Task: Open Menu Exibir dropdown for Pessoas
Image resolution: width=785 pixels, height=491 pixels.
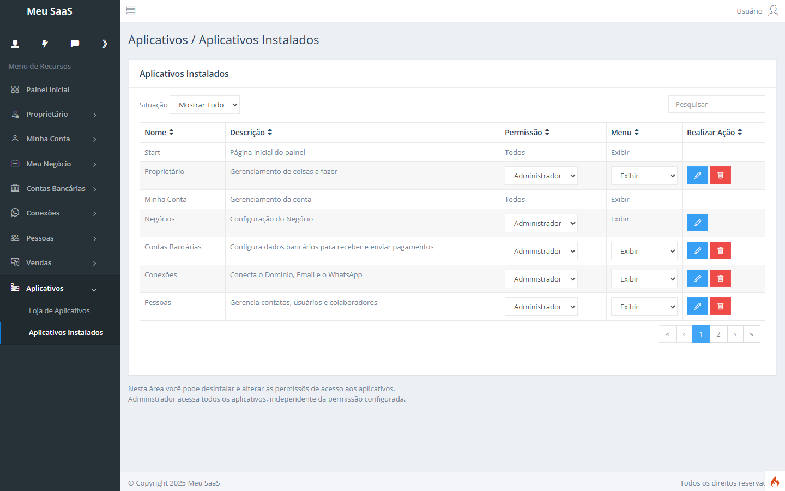Action: coord(644,307)
